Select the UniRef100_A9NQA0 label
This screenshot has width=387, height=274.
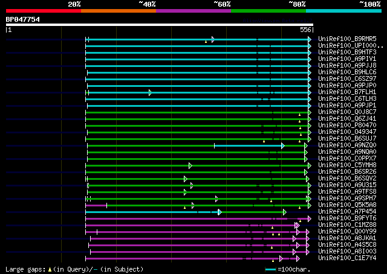[347, 152]
